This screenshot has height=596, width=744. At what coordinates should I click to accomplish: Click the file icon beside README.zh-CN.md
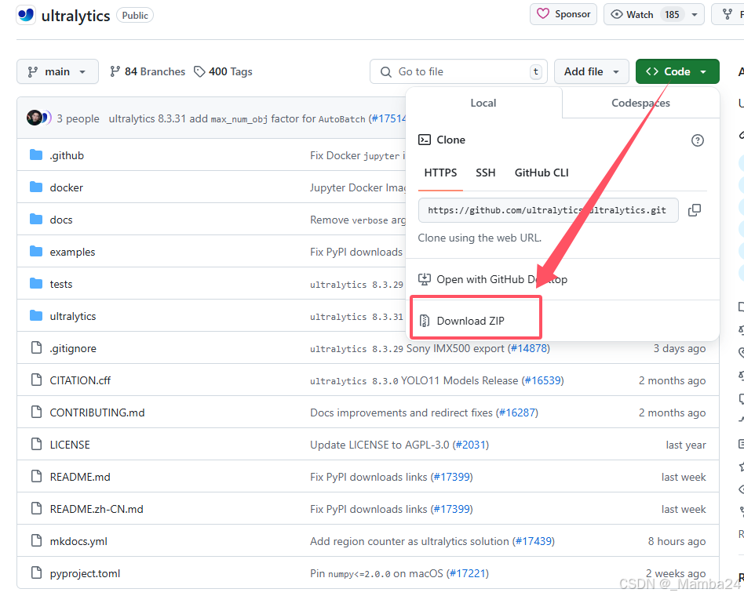click(x=36, y=508)
